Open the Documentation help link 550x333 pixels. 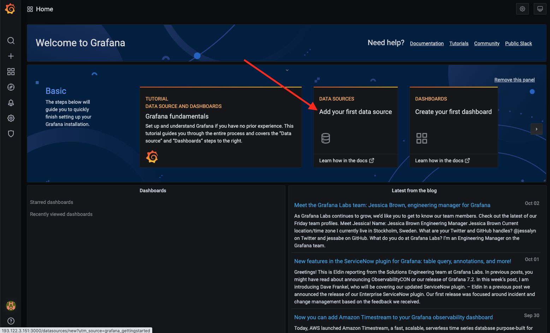point(427,43)
